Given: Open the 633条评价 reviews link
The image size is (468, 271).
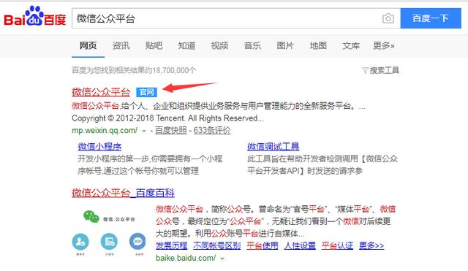Looking at the screenshot, I should (212, 131).
